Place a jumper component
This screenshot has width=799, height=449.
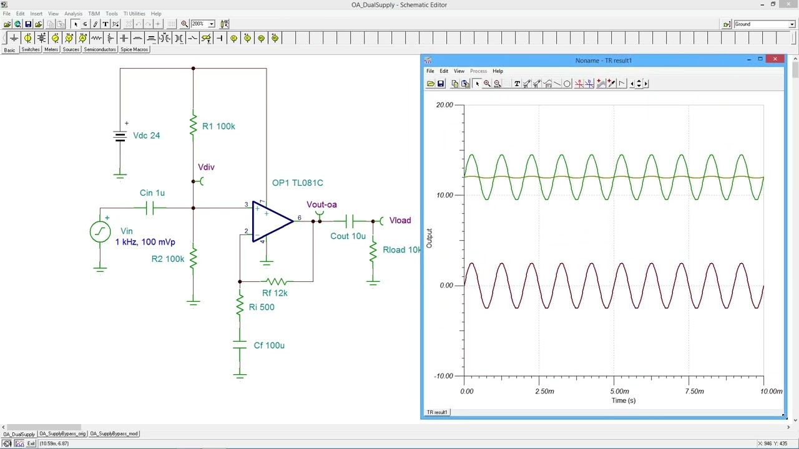(x=220, y=38)
